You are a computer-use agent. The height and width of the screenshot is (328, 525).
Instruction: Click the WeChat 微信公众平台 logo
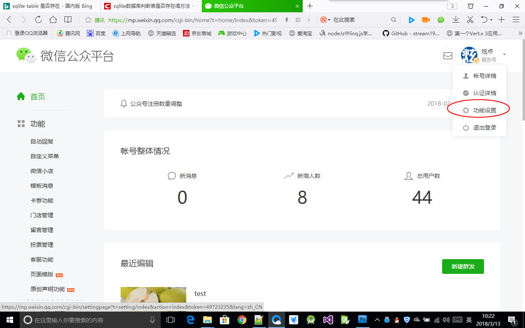pos(65,56)
